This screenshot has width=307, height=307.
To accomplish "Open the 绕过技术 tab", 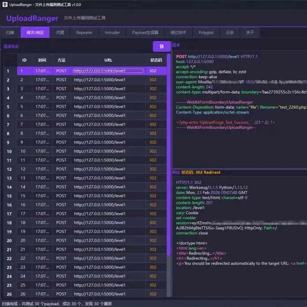I will [178, 33].
